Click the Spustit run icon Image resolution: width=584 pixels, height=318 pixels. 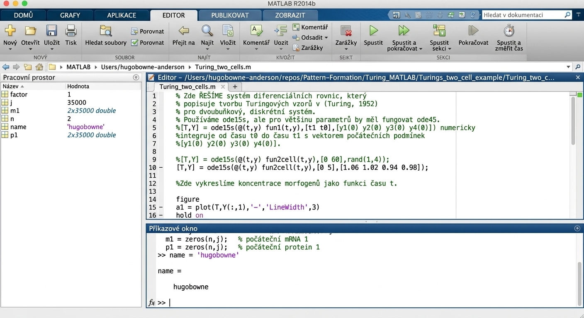tap(373, 31)
